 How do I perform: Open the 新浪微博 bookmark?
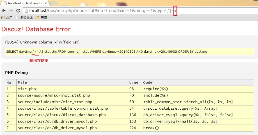(24, 17)
